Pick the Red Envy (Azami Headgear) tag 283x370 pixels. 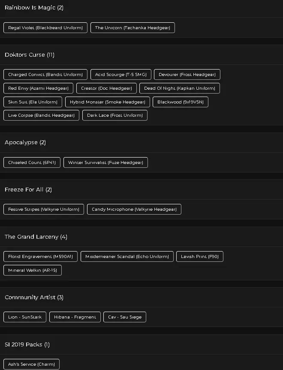(38, 88)
